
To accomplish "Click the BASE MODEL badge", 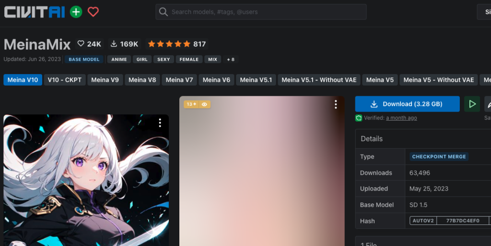I will [x=84, y=59].
